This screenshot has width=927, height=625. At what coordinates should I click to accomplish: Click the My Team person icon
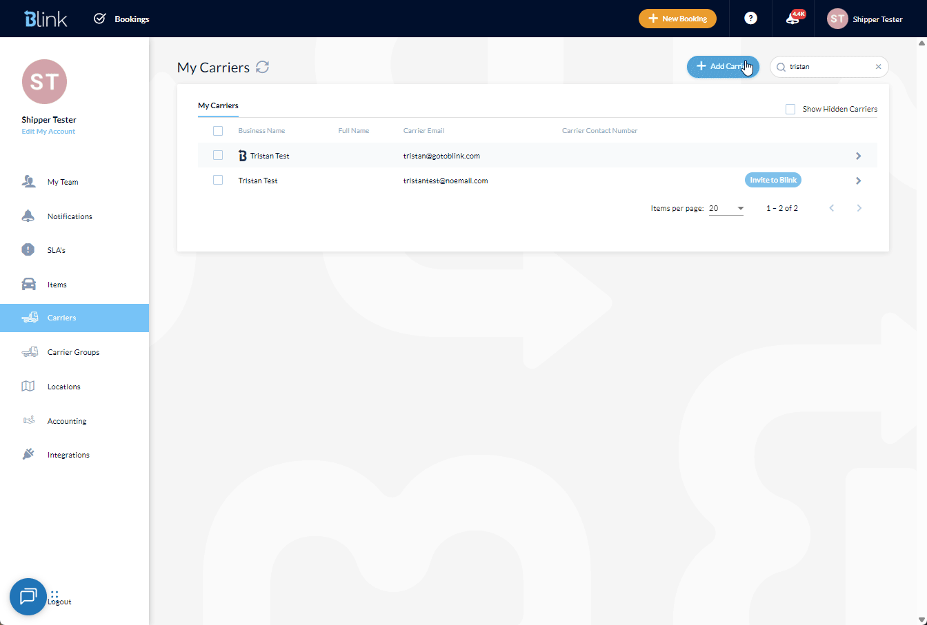click(28, 181)
